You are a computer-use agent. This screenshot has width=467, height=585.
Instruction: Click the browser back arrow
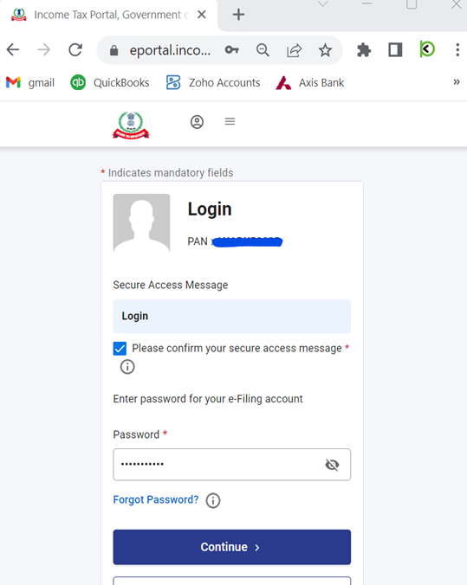coord(13,49)
